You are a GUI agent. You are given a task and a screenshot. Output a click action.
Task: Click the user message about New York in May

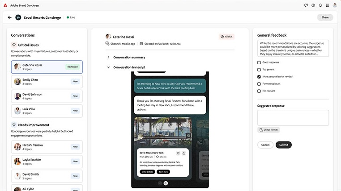(170, 86)
